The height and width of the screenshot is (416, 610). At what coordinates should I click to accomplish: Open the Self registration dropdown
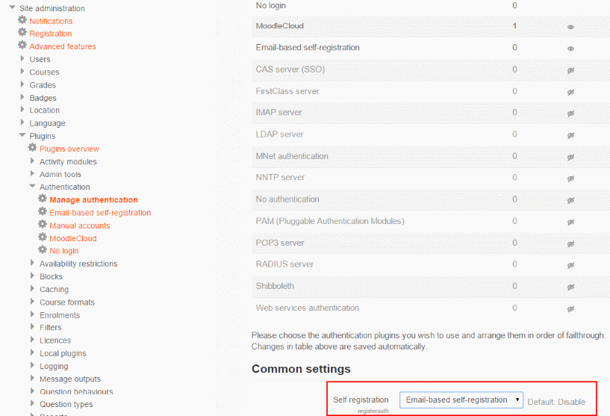[x=461, y=400]
